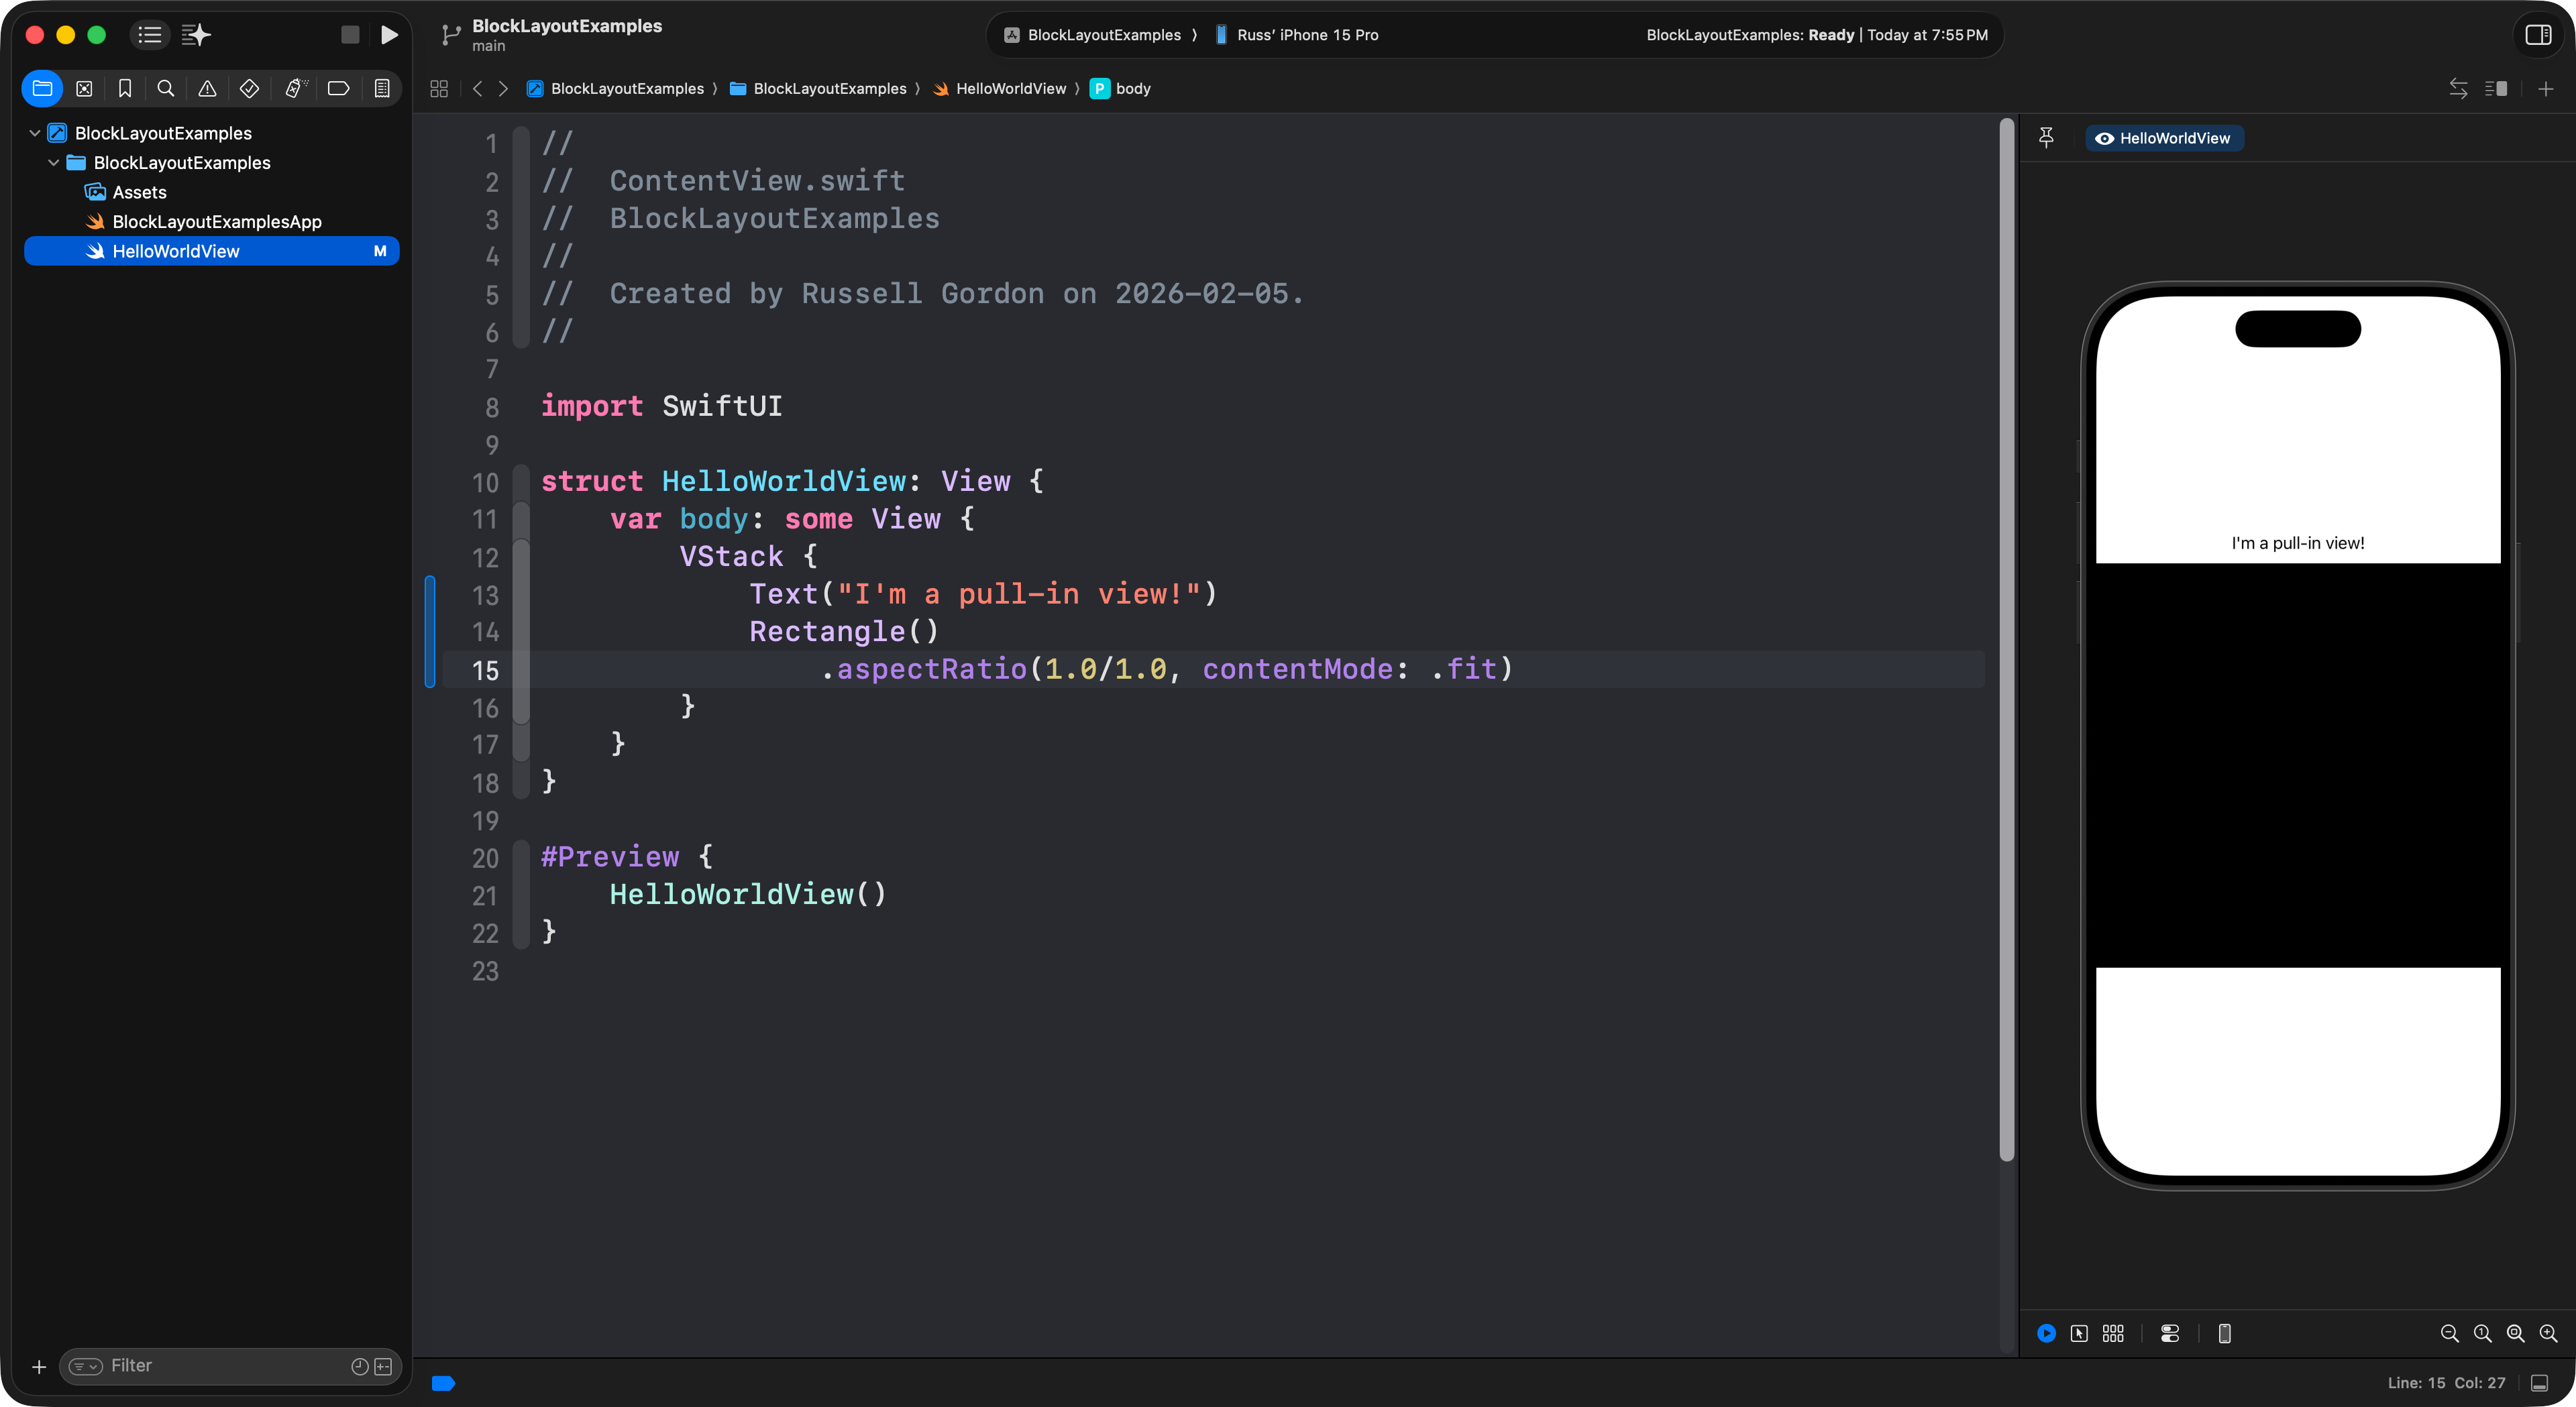Collapse the BlockLayoutExamples group folder
The width and height of the screenshot is (2576, 1407).
[54, 163]
